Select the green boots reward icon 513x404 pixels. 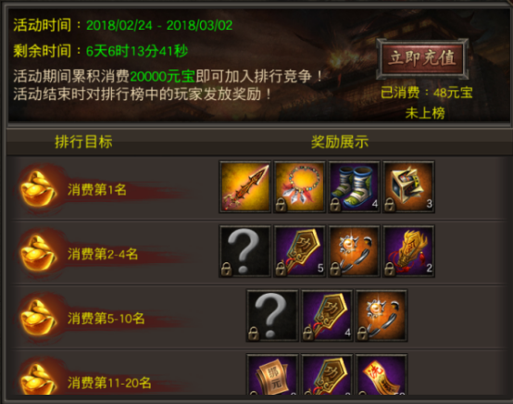[355, 187]
